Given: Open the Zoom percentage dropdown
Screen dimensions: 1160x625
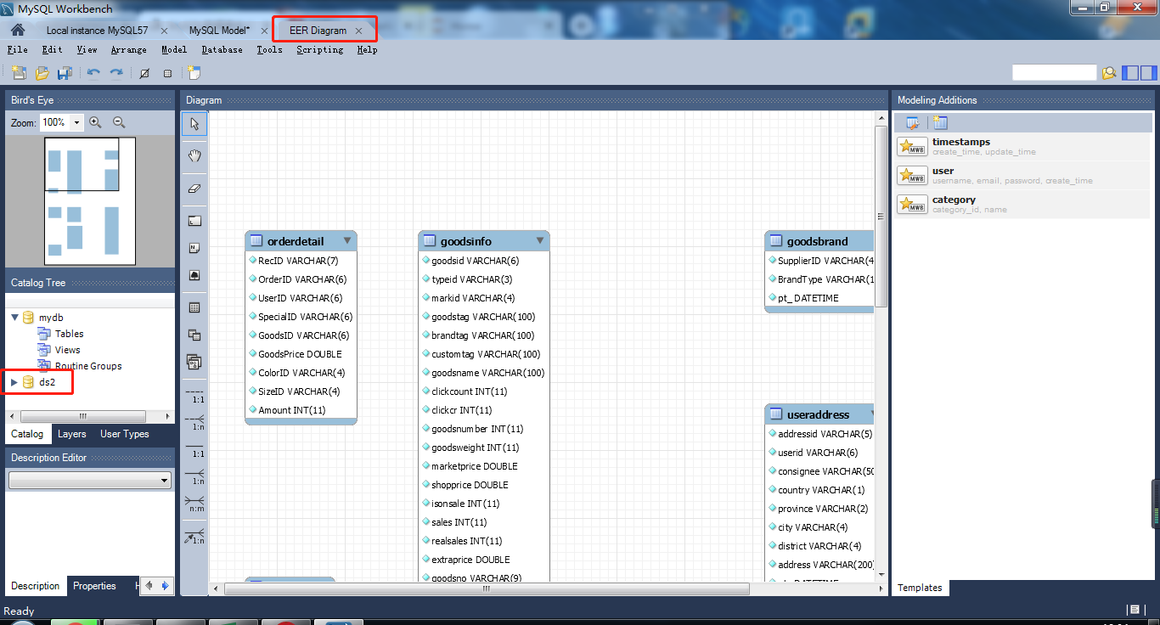Looking at the screenshot, I should click(x=77, y=122).
